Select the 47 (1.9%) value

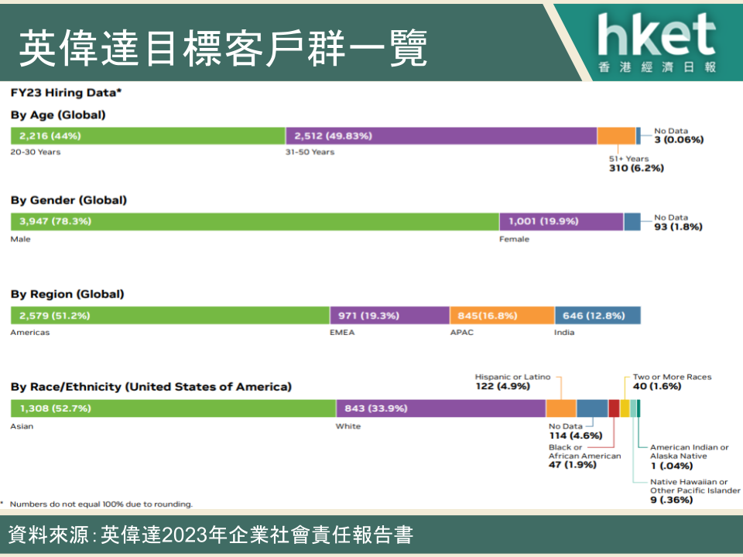pyautogui.click(x=573, y=465)
